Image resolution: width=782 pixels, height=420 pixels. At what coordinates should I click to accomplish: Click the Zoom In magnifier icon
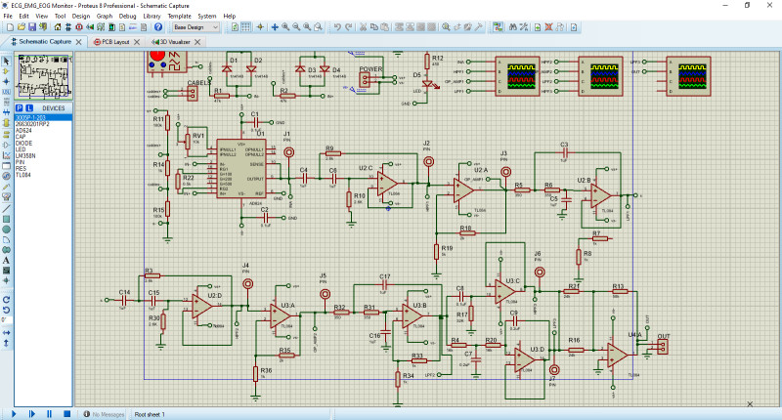tap(286, 27)
